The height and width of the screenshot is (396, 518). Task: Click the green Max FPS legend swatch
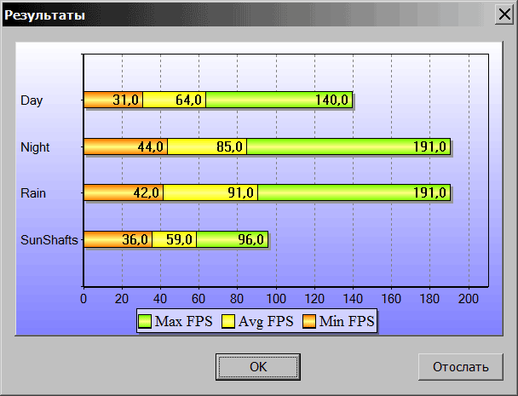click(145, 322)
